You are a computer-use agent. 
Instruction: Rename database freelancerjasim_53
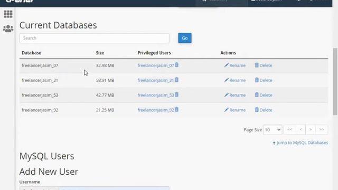pyautogui.click(x=234, y=95)
